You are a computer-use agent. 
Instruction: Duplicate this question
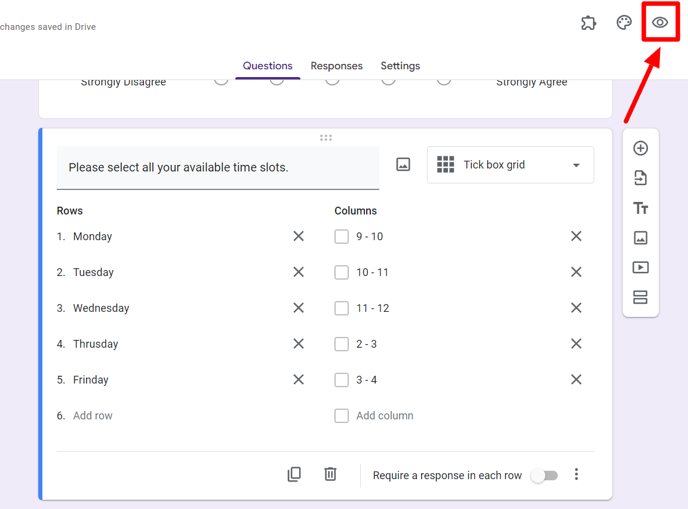[294, 474]
